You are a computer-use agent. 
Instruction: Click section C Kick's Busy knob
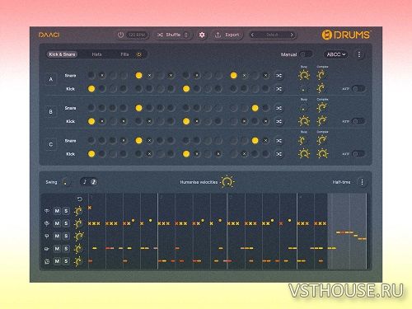click(x=304, y=154)
